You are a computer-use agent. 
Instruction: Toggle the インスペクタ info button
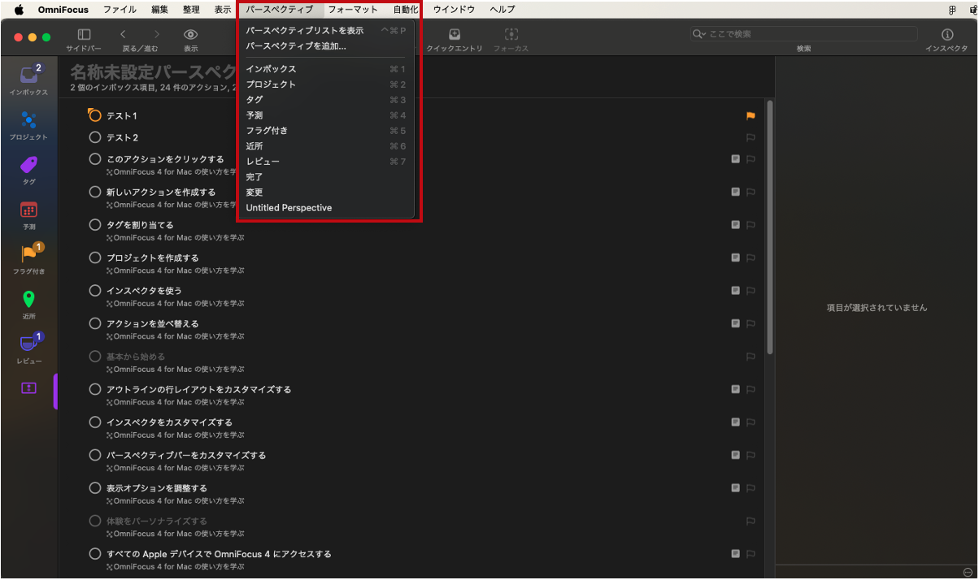coord(947,35)
